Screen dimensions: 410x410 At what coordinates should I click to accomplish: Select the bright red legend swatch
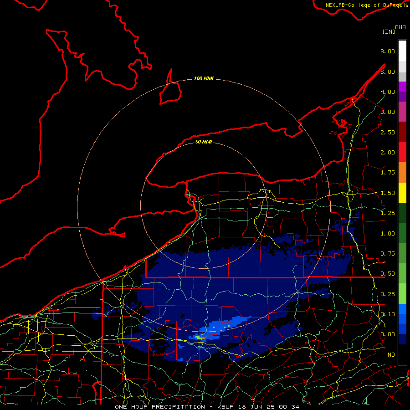tap(402, 152)
